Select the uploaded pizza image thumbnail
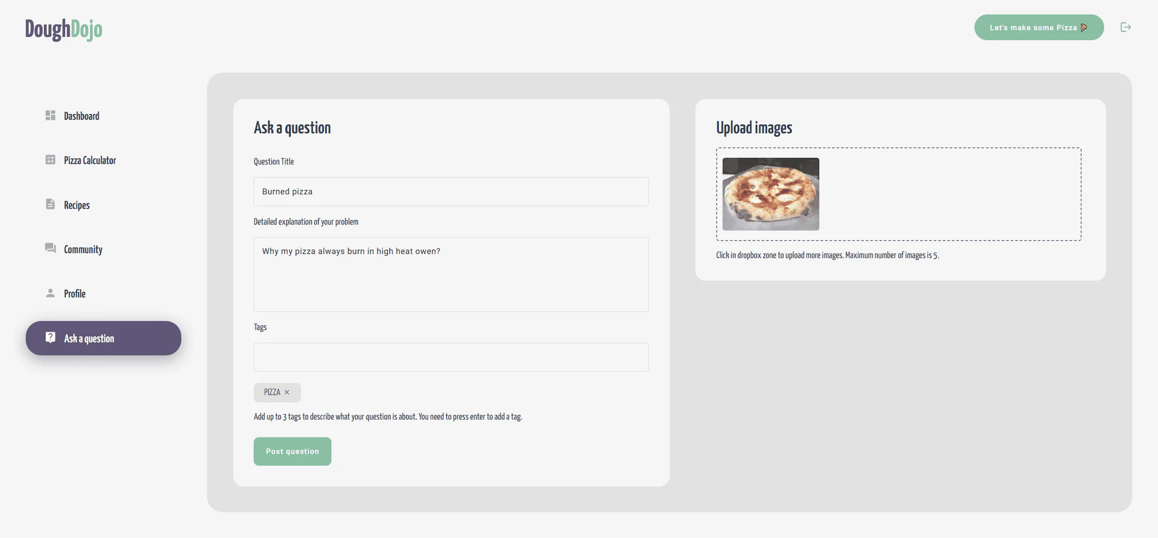Viewport: 1158px width, 538px height. coord(771,194)
